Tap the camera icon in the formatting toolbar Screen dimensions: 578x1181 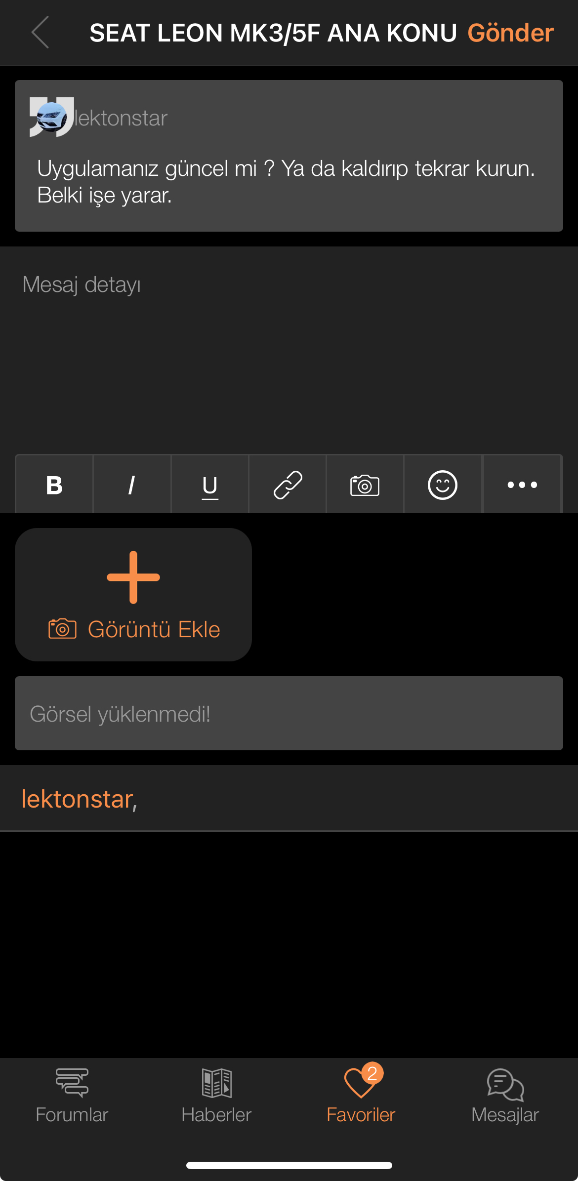(x=365, y=485)
